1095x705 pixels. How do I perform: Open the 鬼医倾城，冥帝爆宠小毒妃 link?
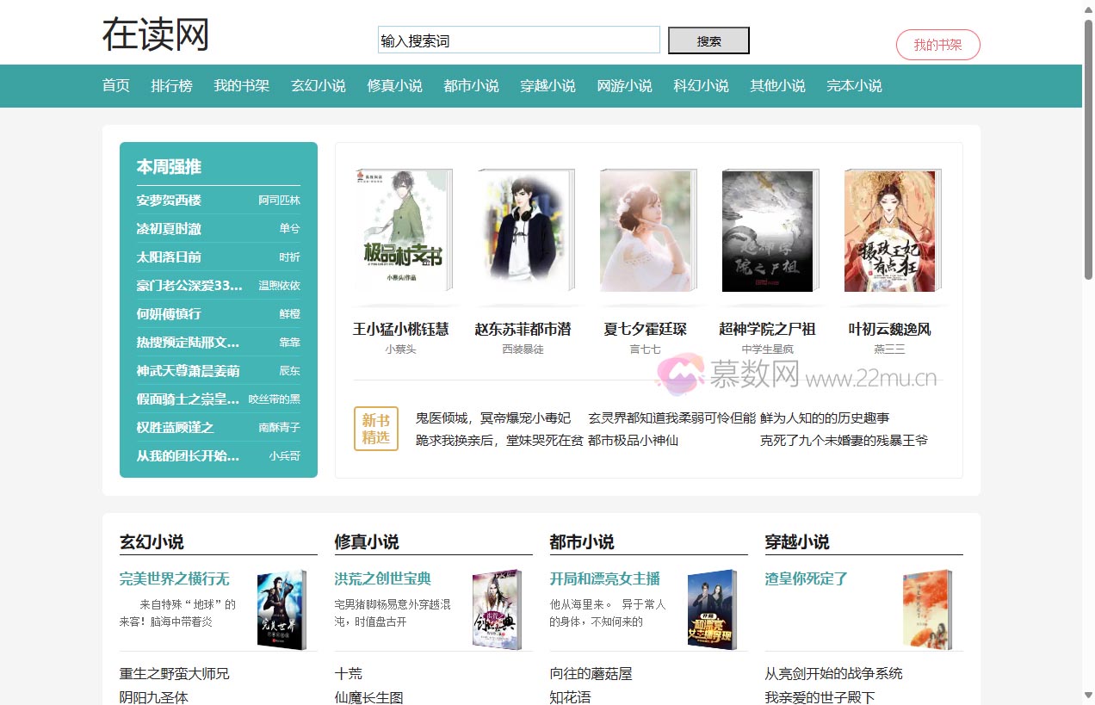tap(493, 418)
